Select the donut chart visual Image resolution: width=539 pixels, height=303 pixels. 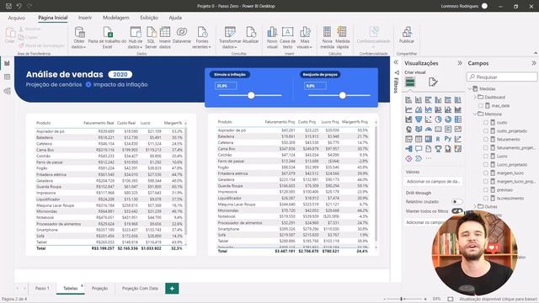pyautogui.click(x=448, y=120)
